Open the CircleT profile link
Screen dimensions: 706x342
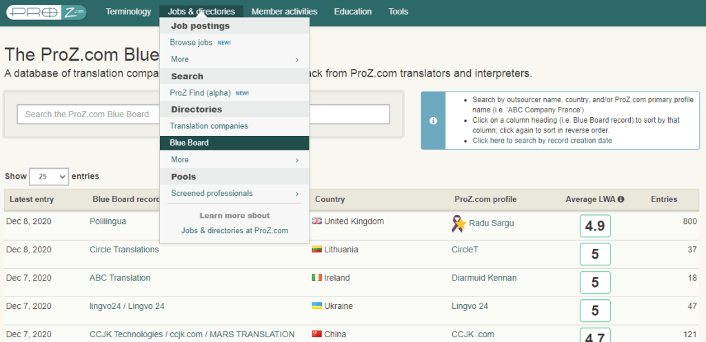(x=465, y=250)
